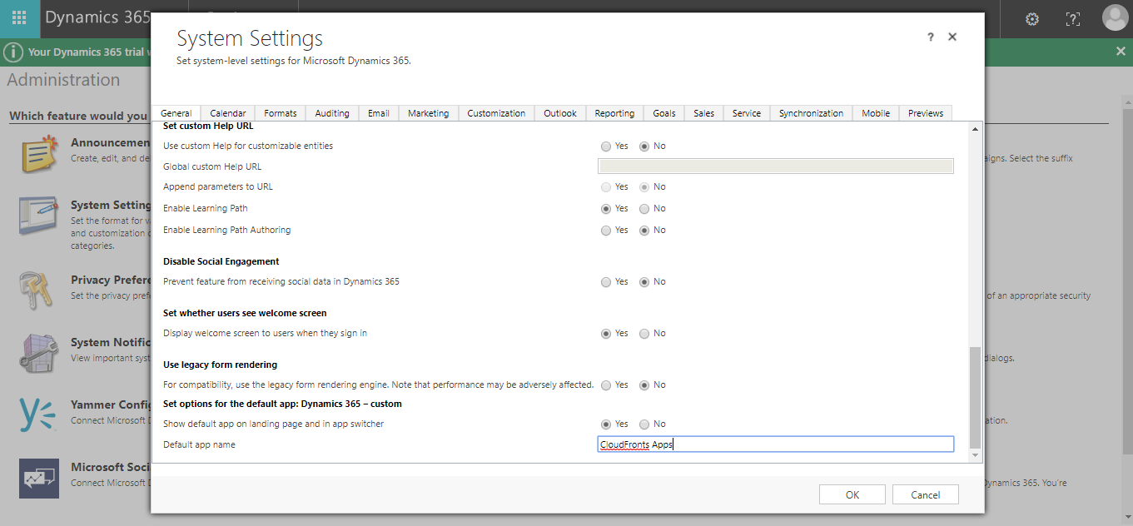Switch to the General tab
The height and width of the screenshot is (526, 1133).
click(176, 113)
